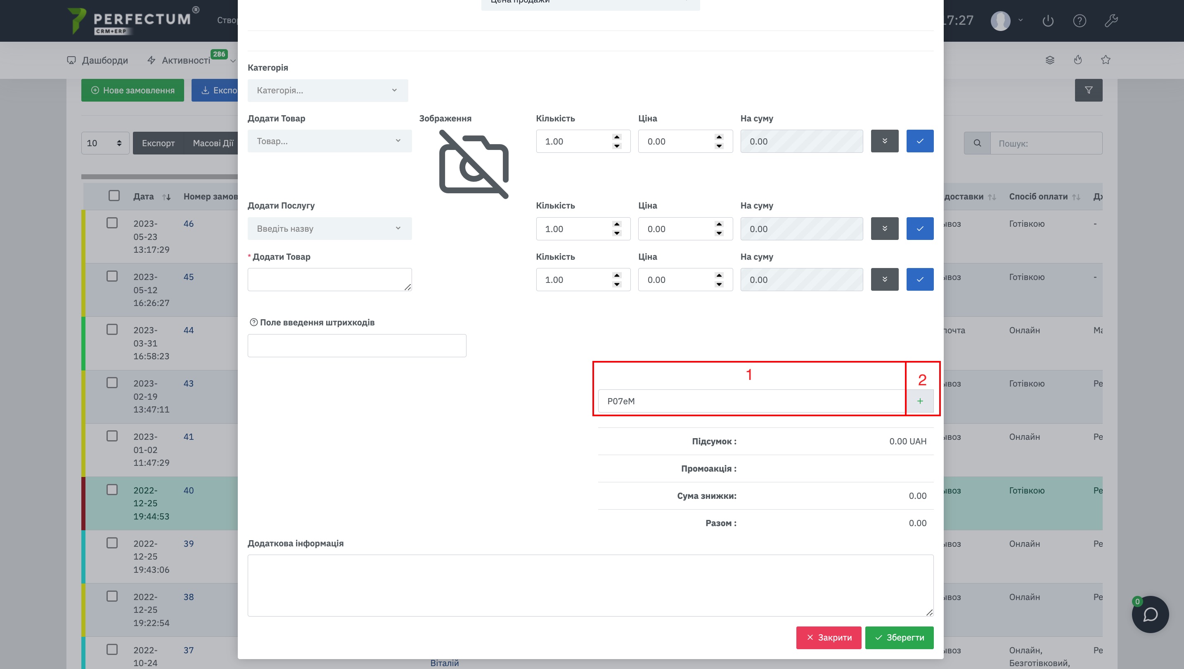This screenshot has height=669, width=1184.
Task: Open the Категорія dropdown
Action: coord(328,90)
